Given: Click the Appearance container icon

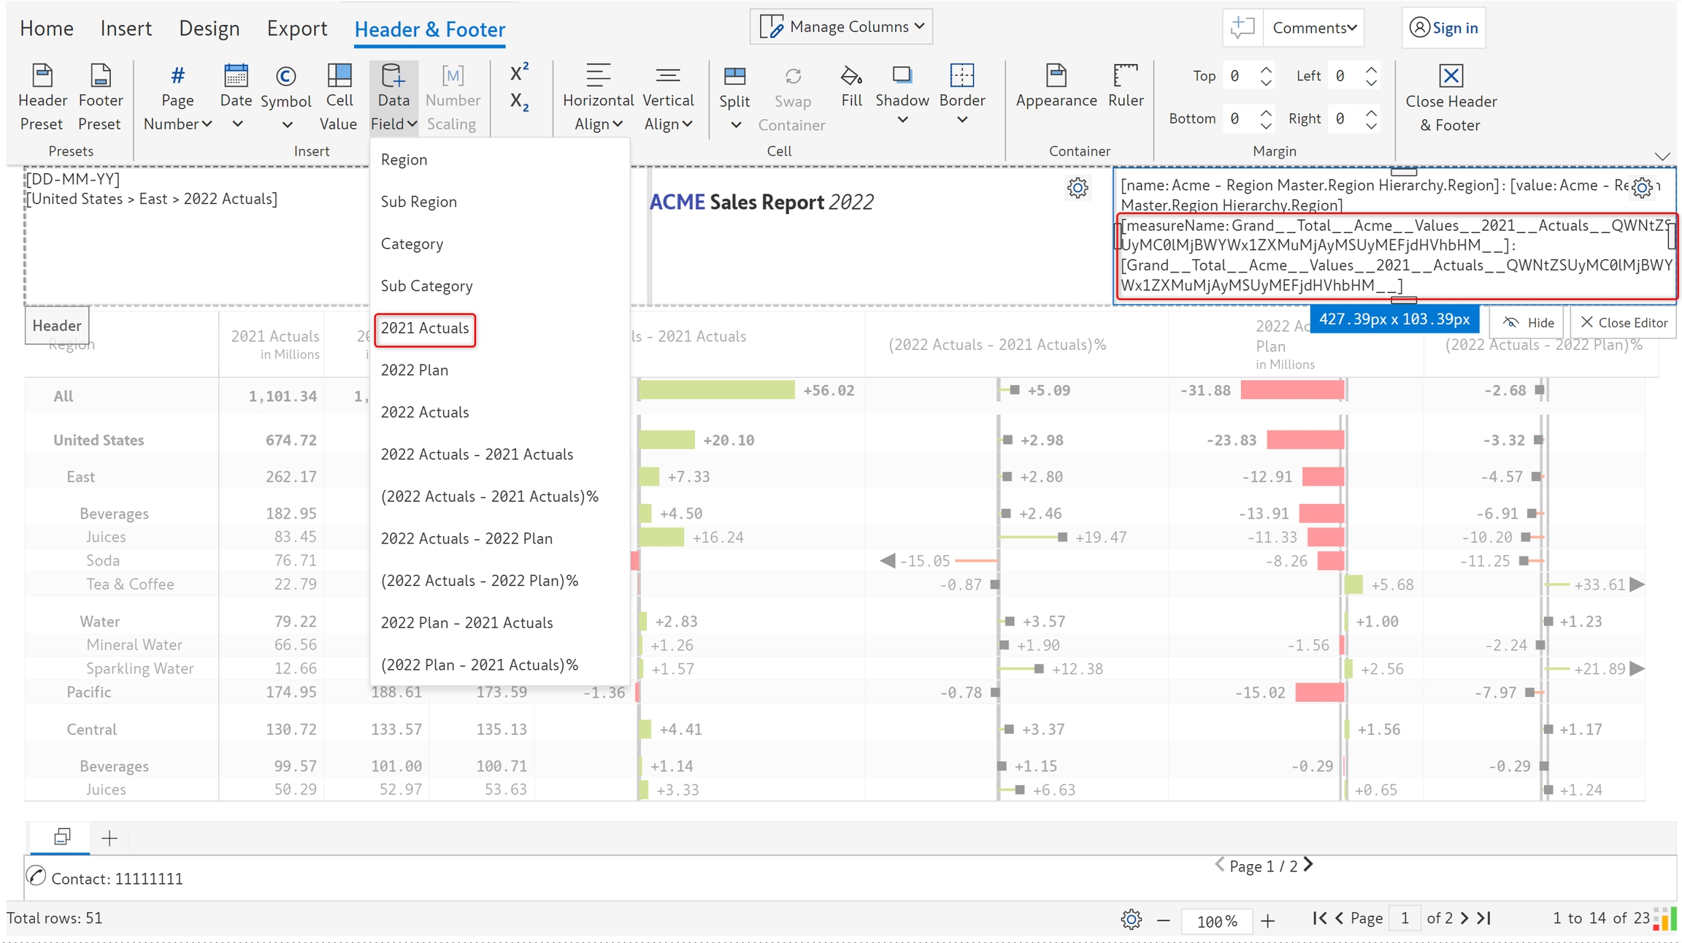Looking at the screenshot, I should 1056,77.
